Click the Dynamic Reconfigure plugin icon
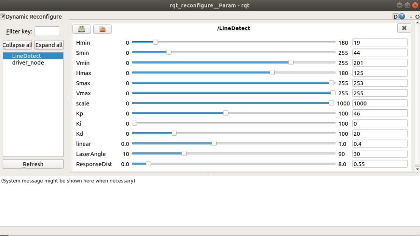Image resolution: width=420 pixels, height=236 pixels. (2, 17)
